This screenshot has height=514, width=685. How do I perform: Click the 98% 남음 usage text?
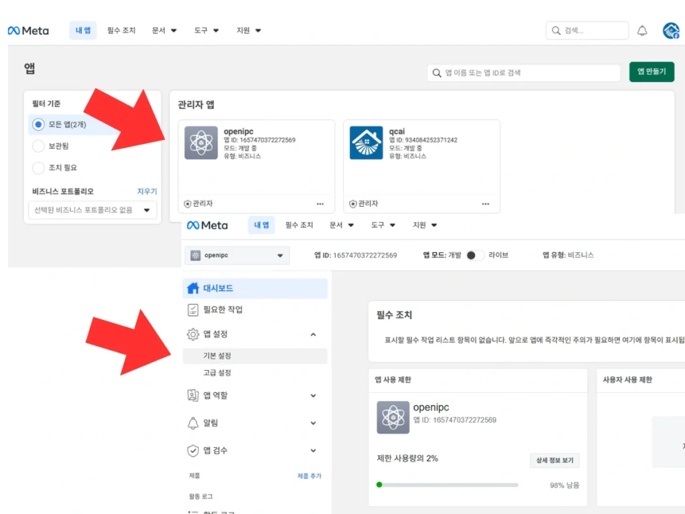click(x=565, y=485)
